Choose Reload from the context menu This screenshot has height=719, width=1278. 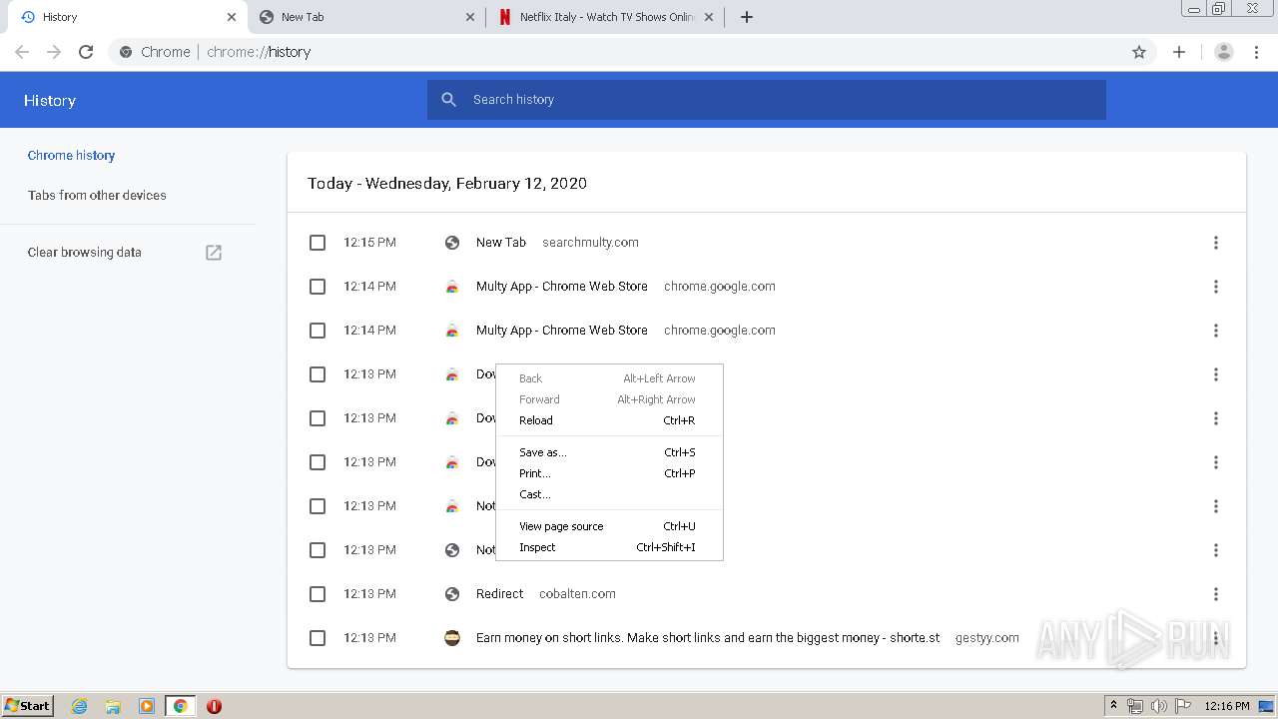point(609,420)
